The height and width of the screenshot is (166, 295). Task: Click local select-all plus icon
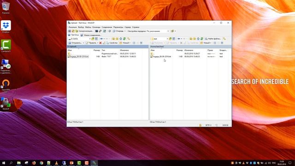[x=134, y=43]
